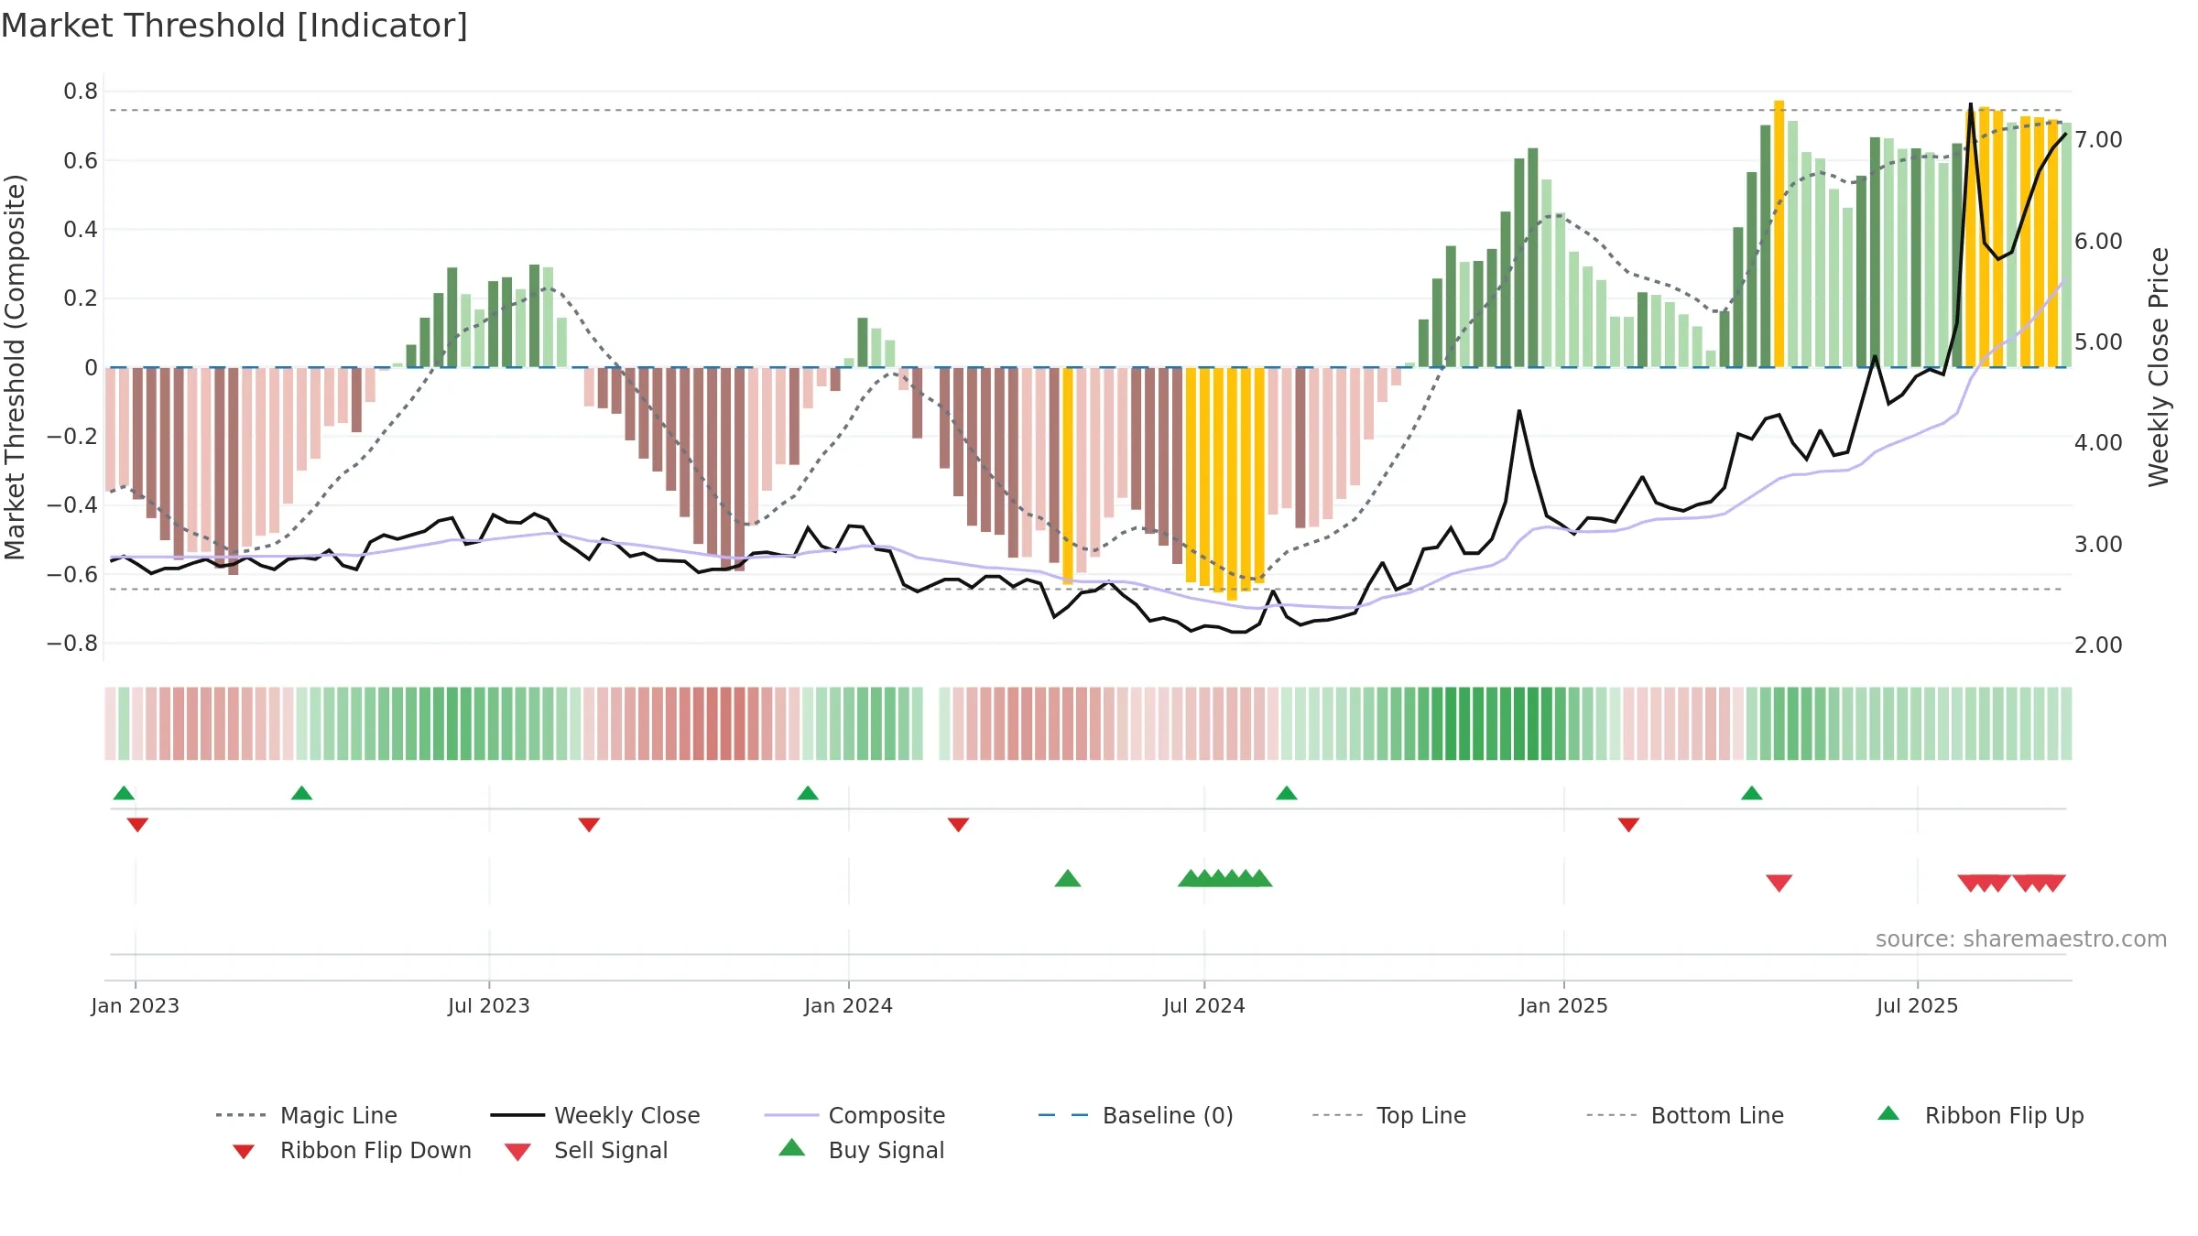Click the Jan 2024 x-axis label
Viewport: 2198px width, 1236px height.
849,1005
